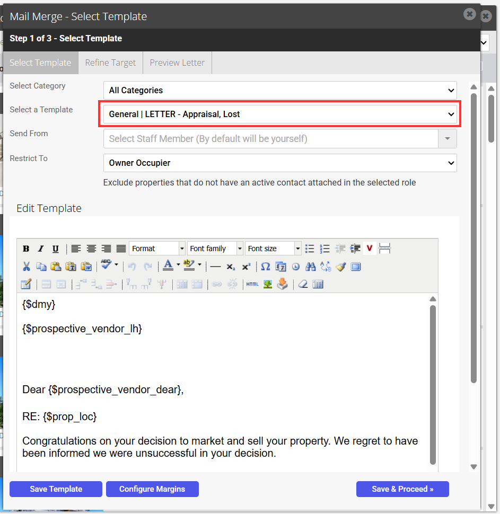Insert a numbered list

(x=324, y=249)
